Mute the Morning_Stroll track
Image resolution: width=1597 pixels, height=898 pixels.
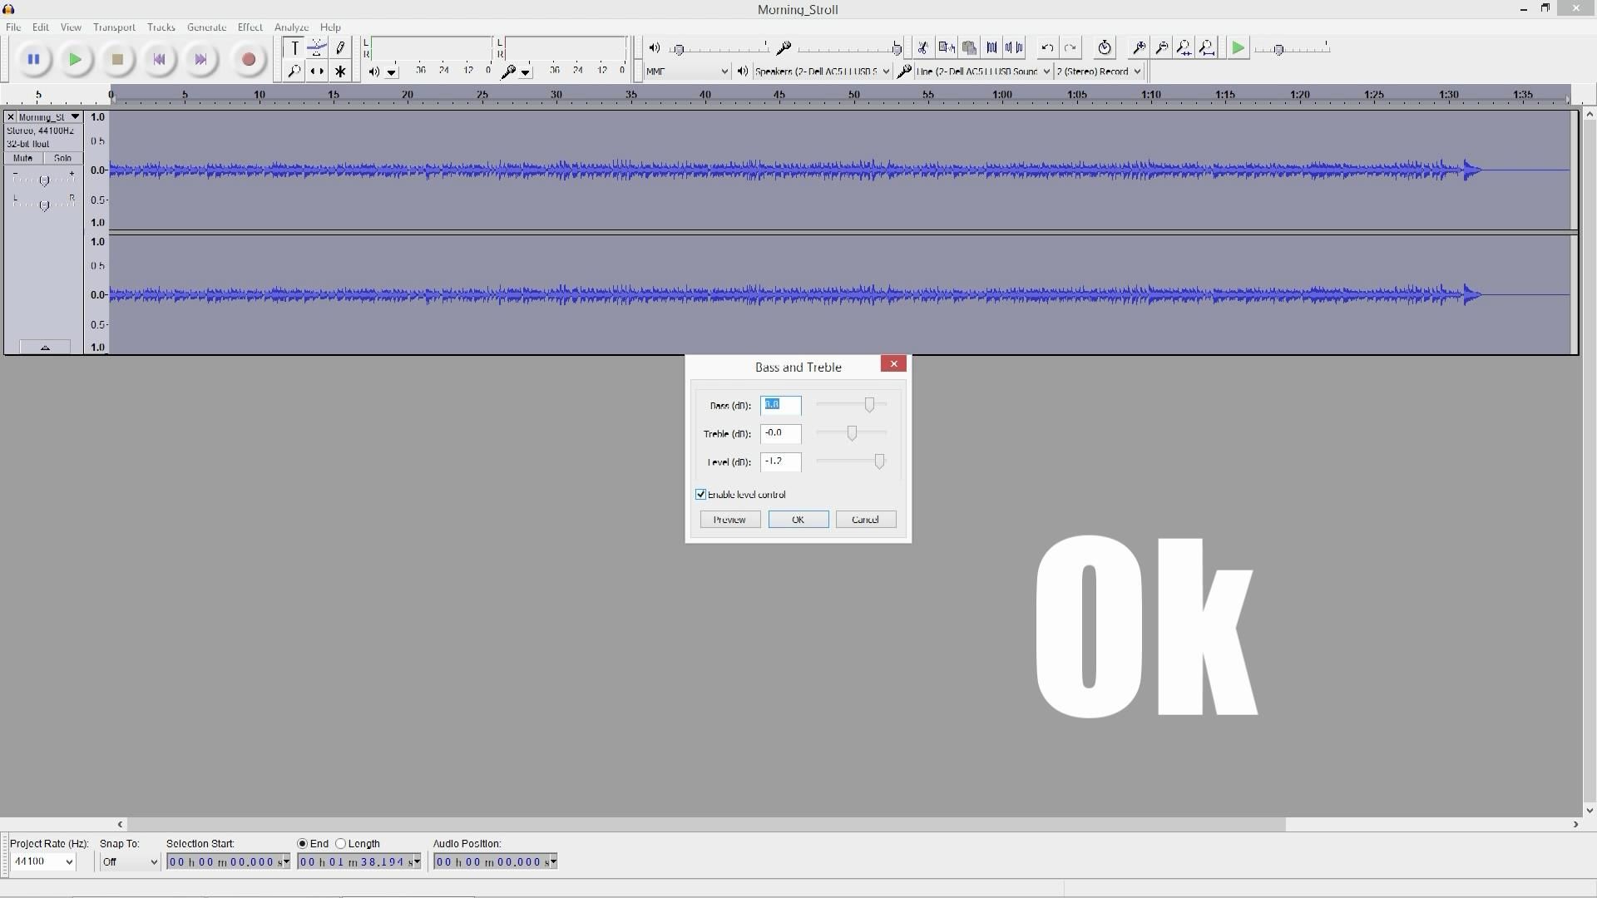coord(22,158)
